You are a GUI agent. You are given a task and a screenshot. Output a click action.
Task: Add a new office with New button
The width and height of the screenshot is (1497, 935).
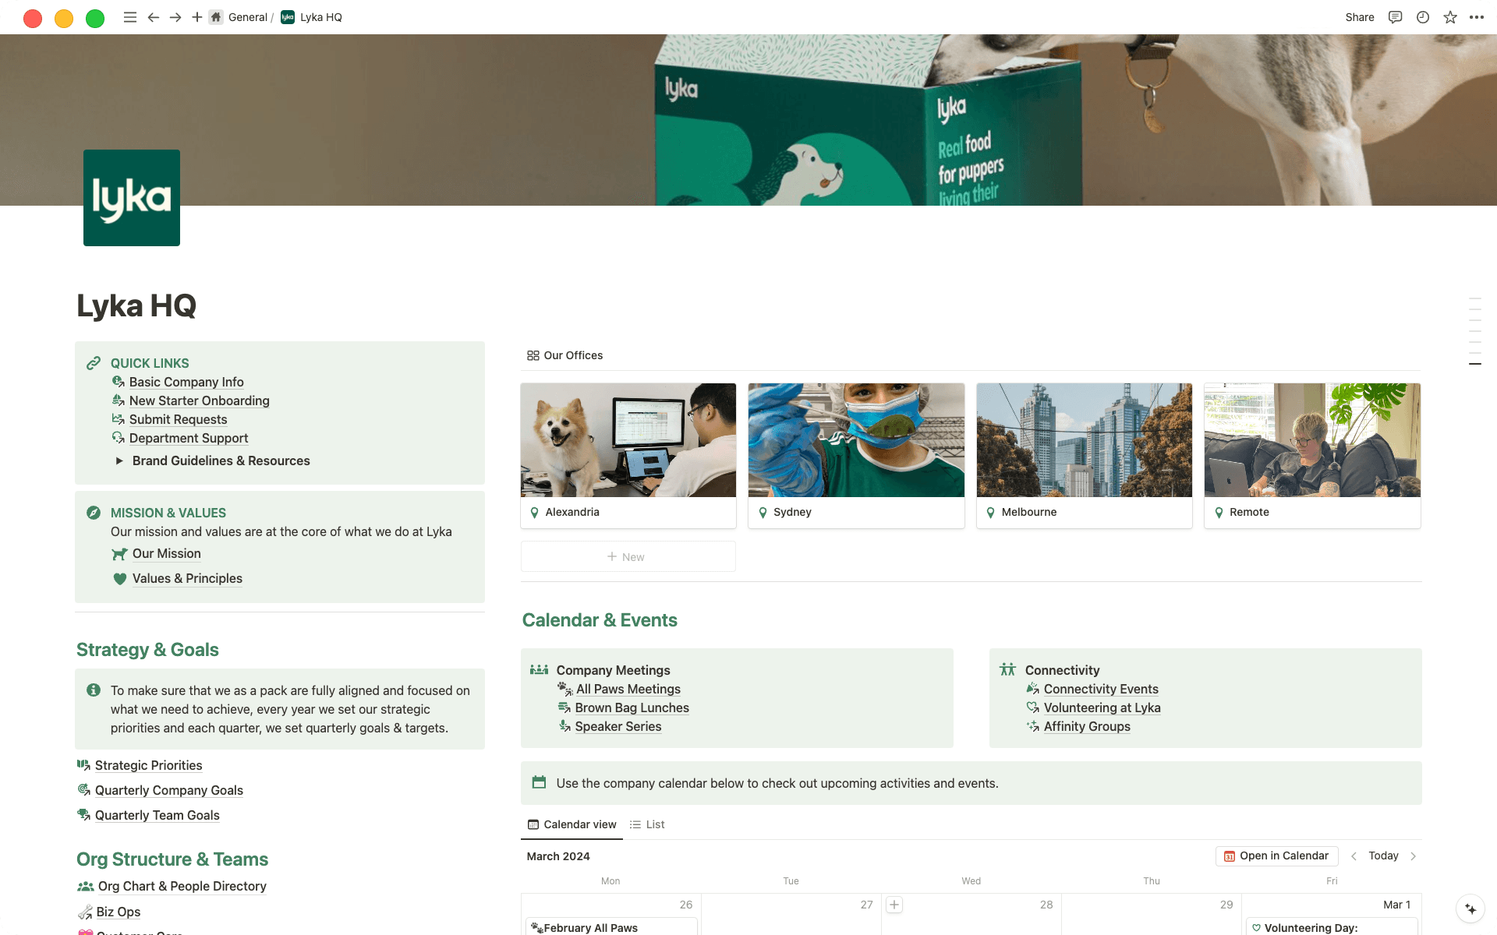click(628, 556)
